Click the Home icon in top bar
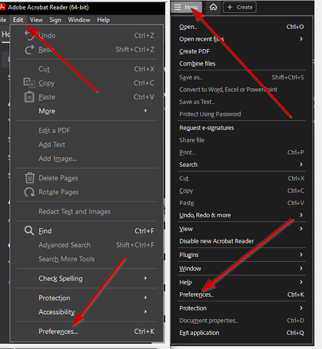 click(x=213, y=7)
